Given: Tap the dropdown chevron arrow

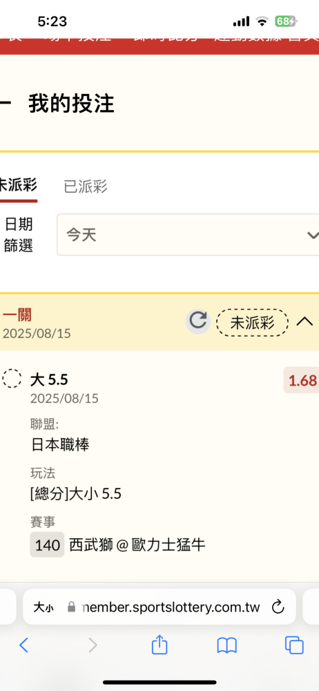Looking at the screenshot, I should point(312,236).
